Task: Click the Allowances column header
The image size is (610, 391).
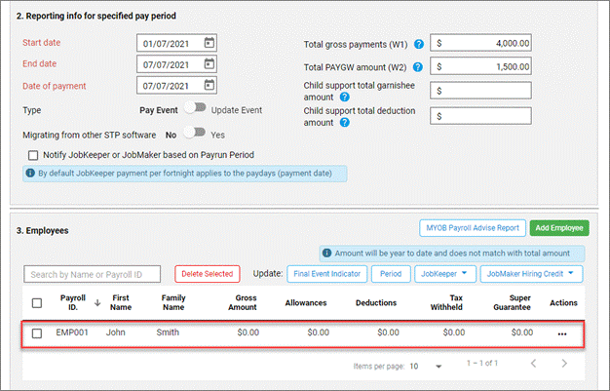Action: tap(306, 302)
